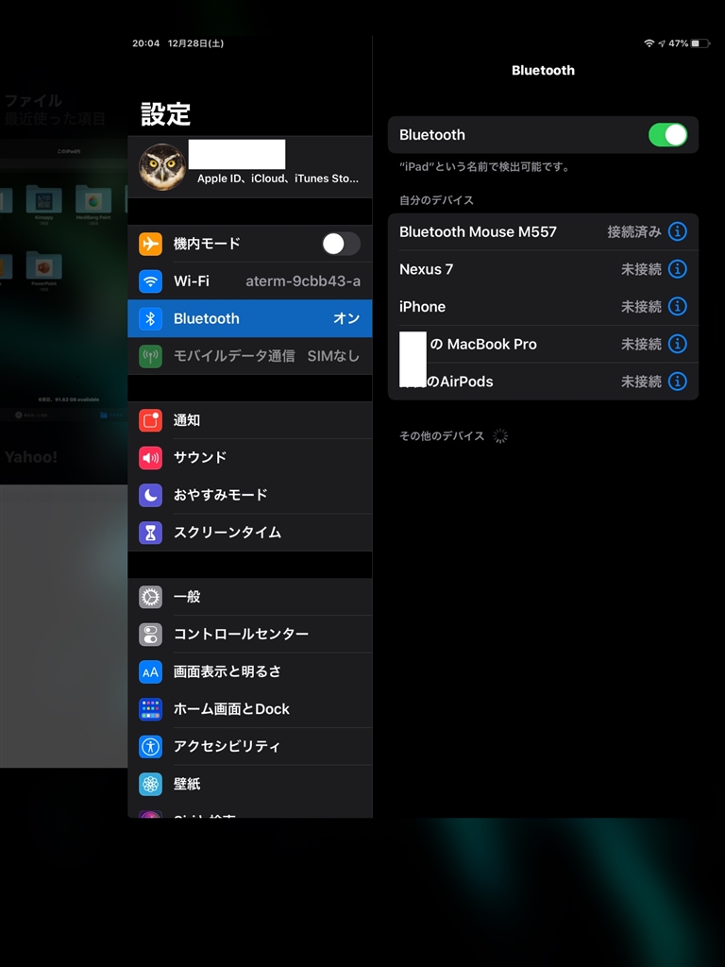Open アクセシビリティ settings row

249,747
